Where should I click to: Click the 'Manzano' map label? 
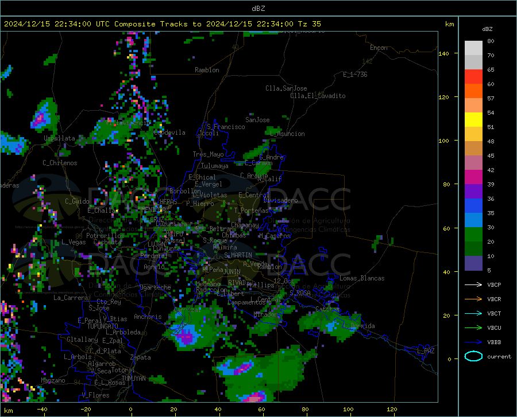(x=53, y=380)
